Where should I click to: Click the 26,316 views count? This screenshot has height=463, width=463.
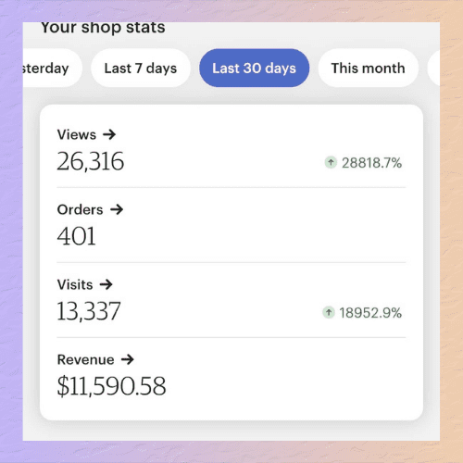(x=91, y=161)
